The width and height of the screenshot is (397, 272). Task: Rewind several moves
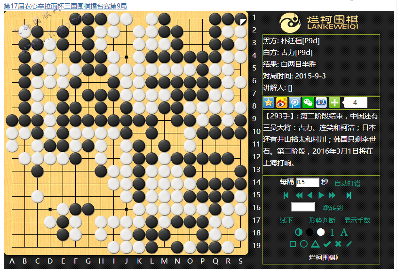[299, 195]
